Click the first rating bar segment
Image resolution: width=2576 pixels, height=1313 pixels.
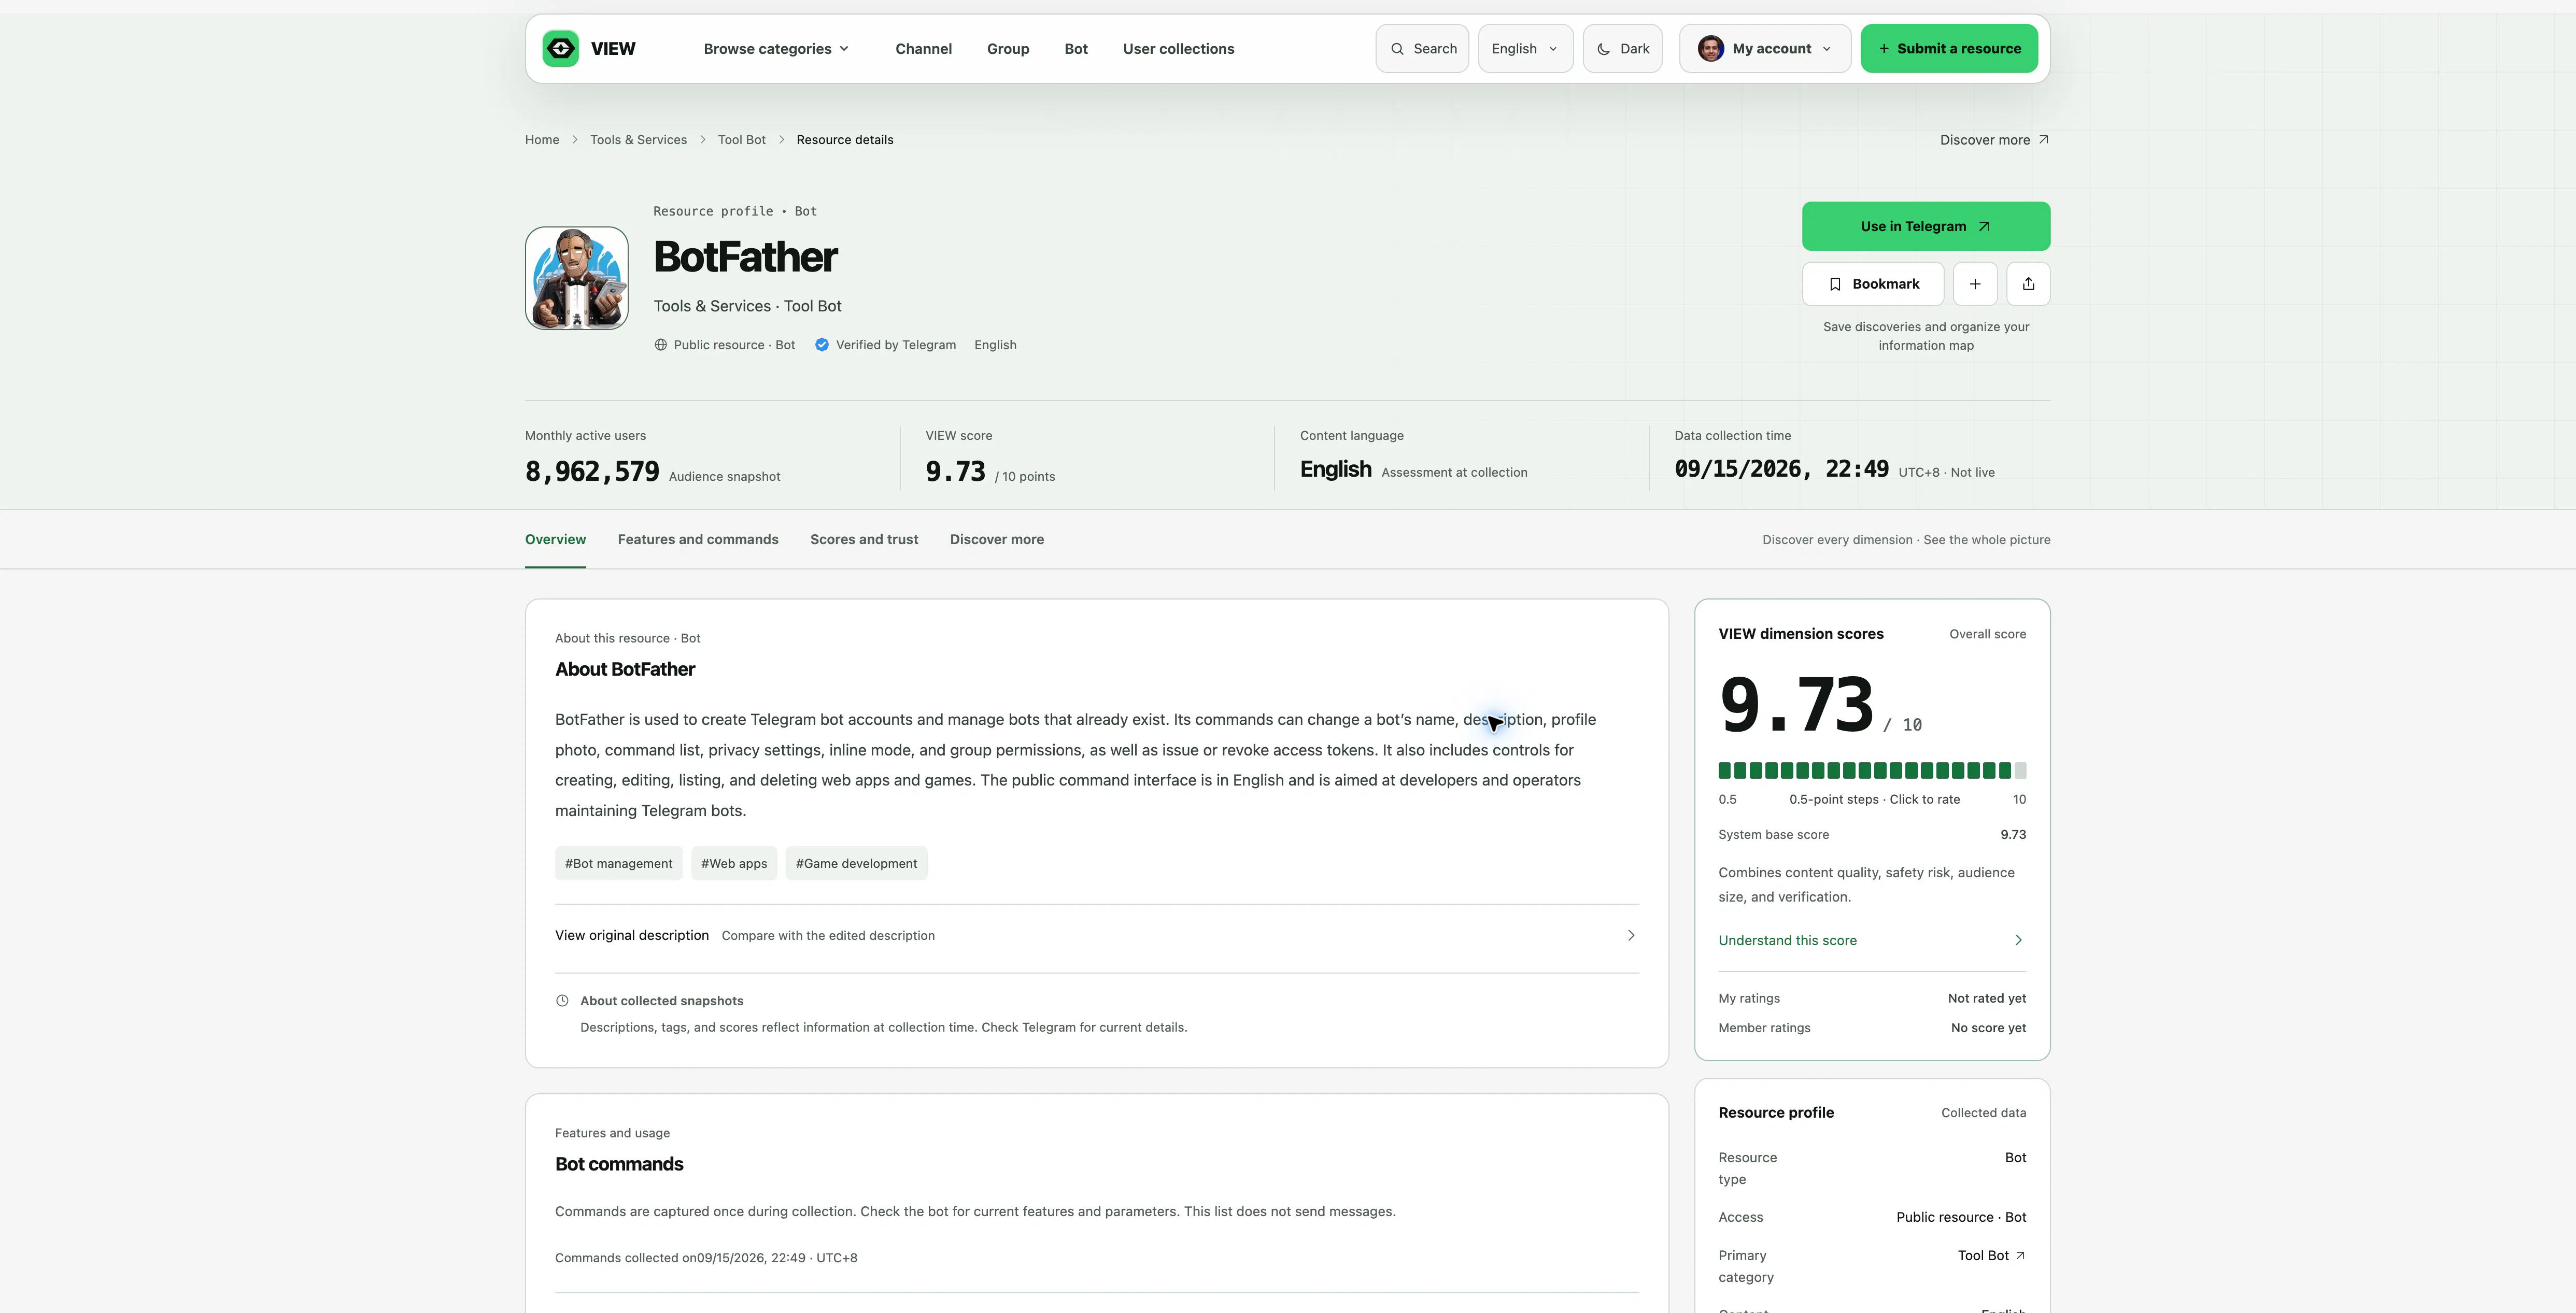(x=1725, y=771)
